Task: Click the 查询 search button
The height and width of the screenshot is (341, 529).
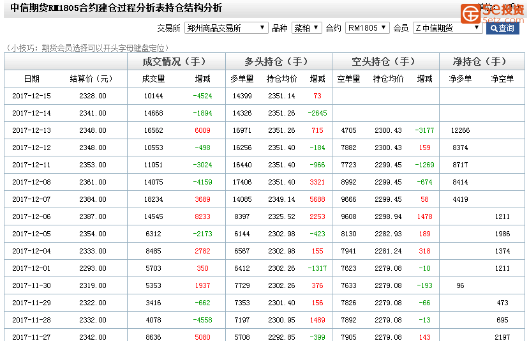Action: [x=502, y=28]
